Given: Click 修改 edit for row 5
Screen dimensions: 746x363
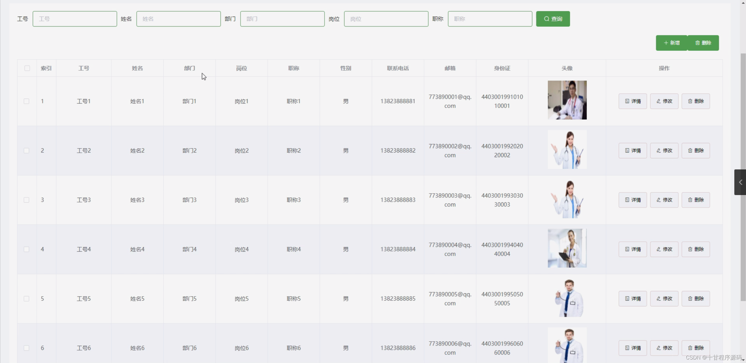Looking at the screenshot, I should click(664, 298).
